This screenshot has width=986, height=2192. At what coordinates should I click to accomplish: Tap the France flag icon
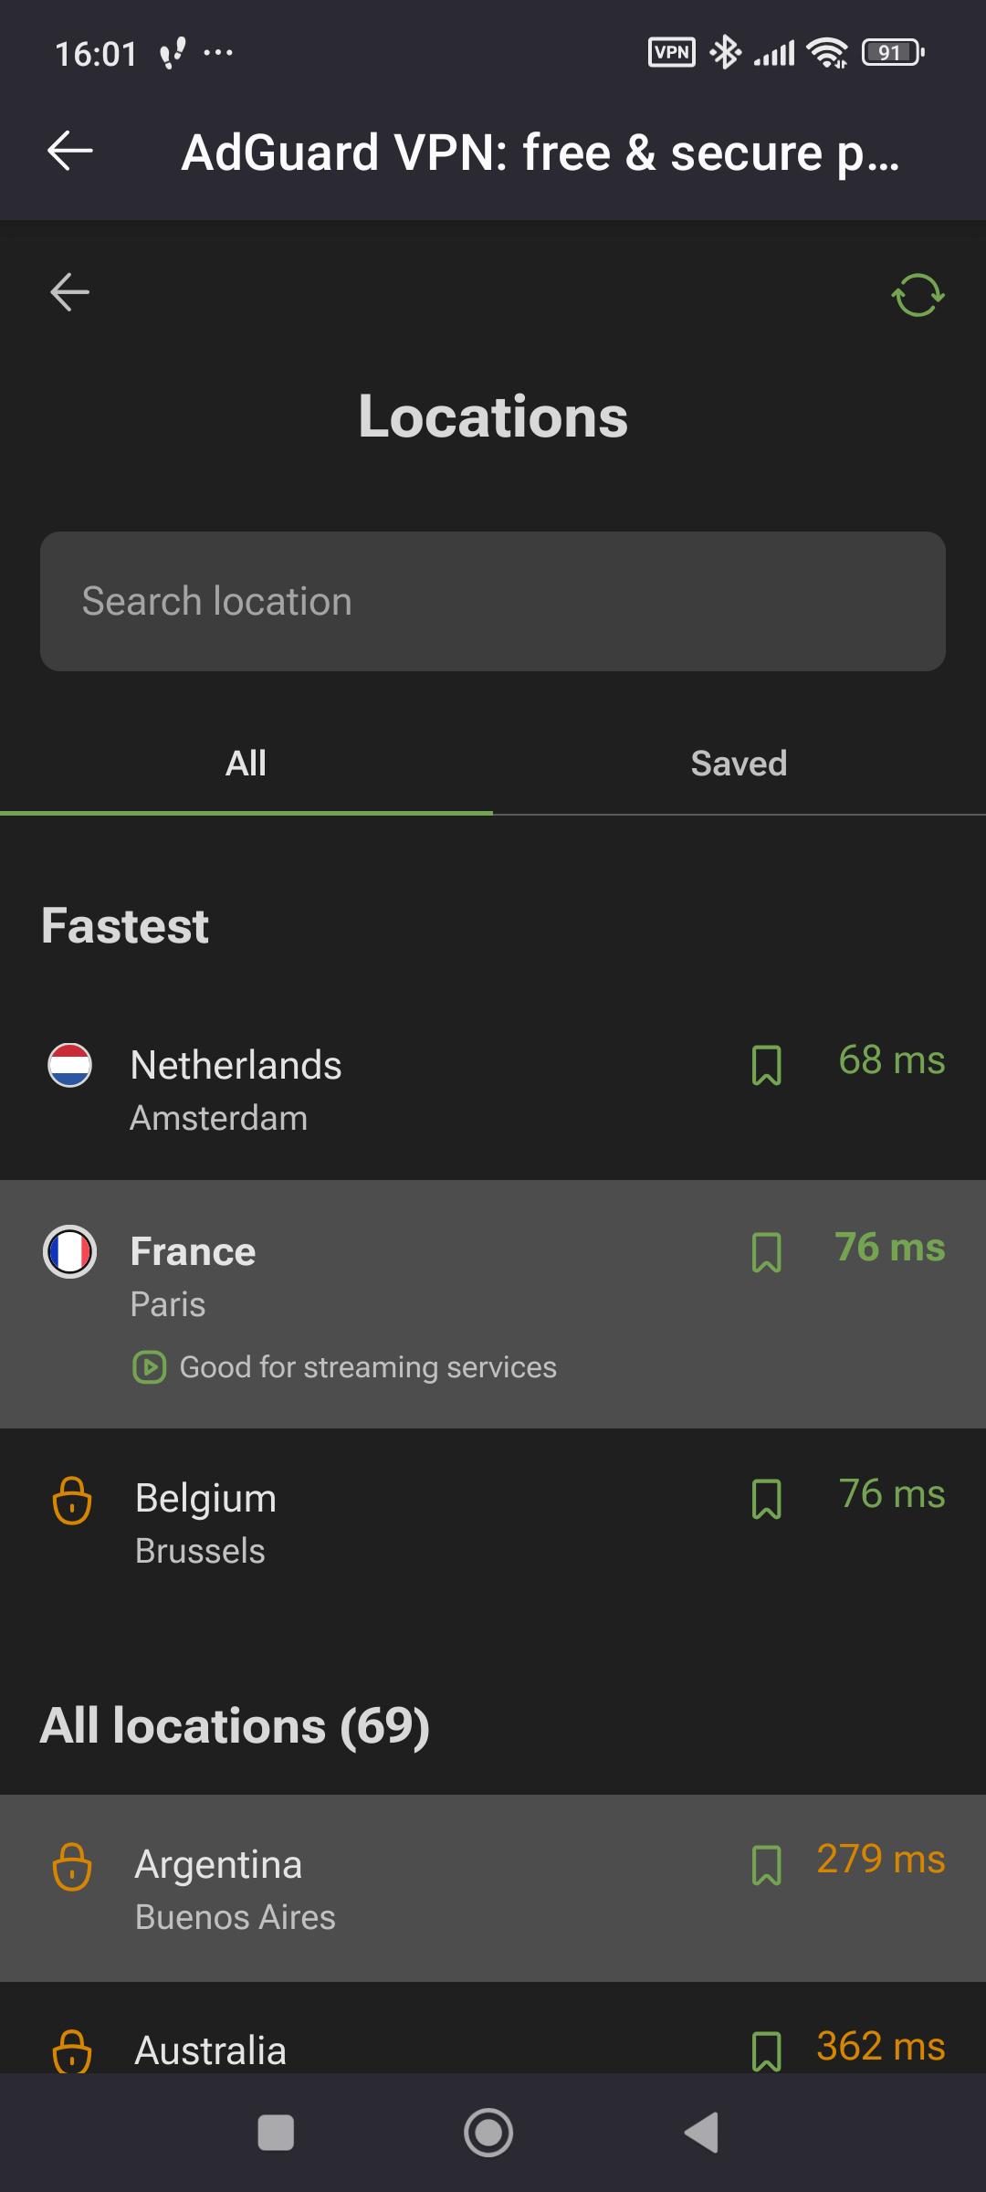point(69,1251)
